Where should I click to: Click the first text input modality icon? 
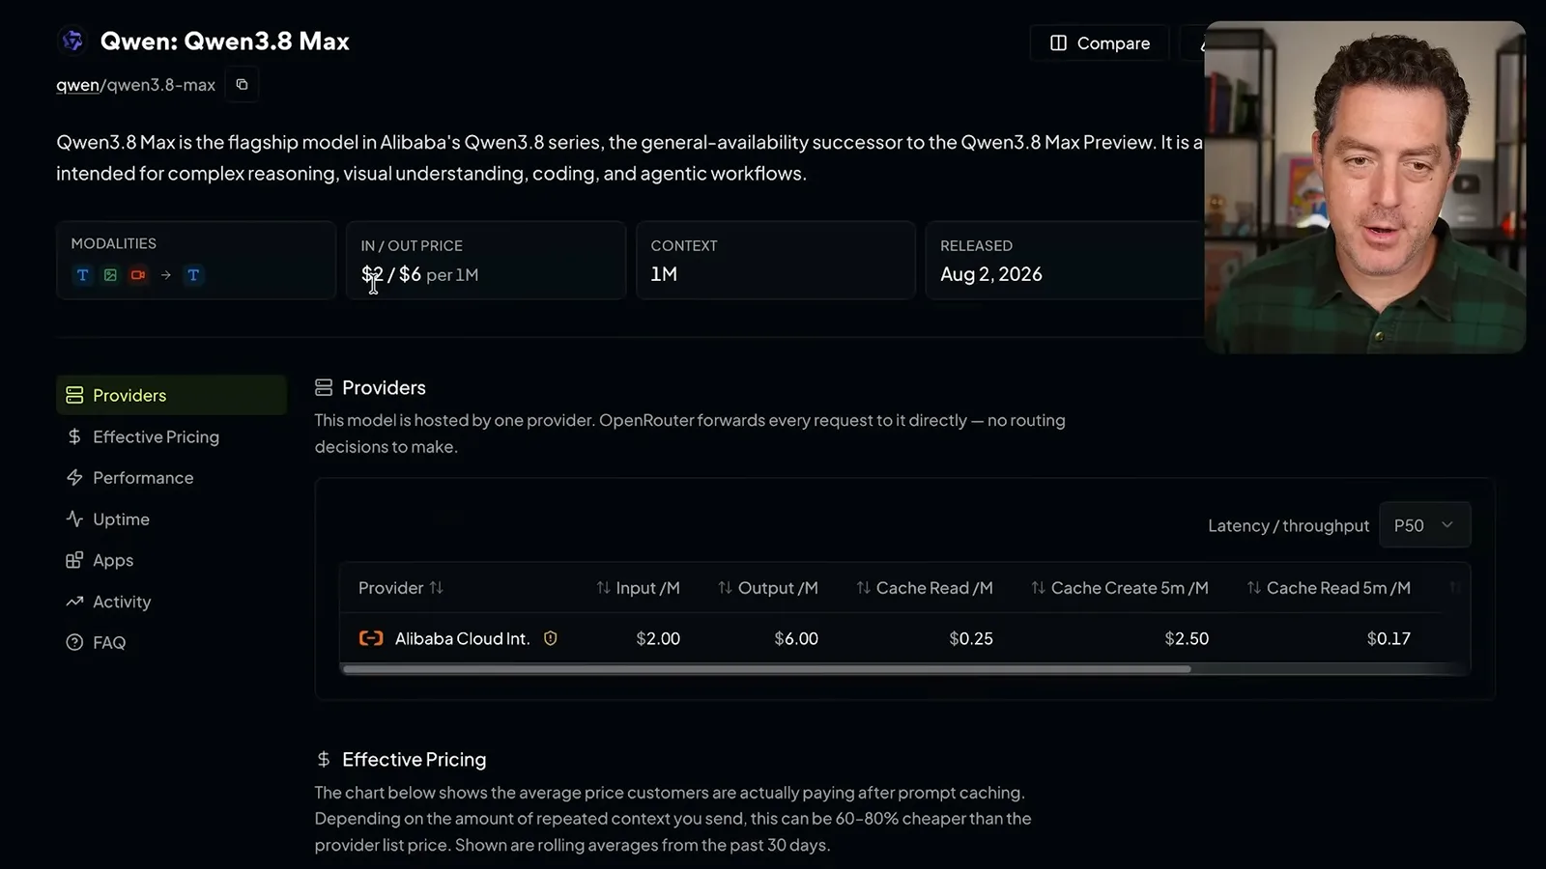point(83,275)
